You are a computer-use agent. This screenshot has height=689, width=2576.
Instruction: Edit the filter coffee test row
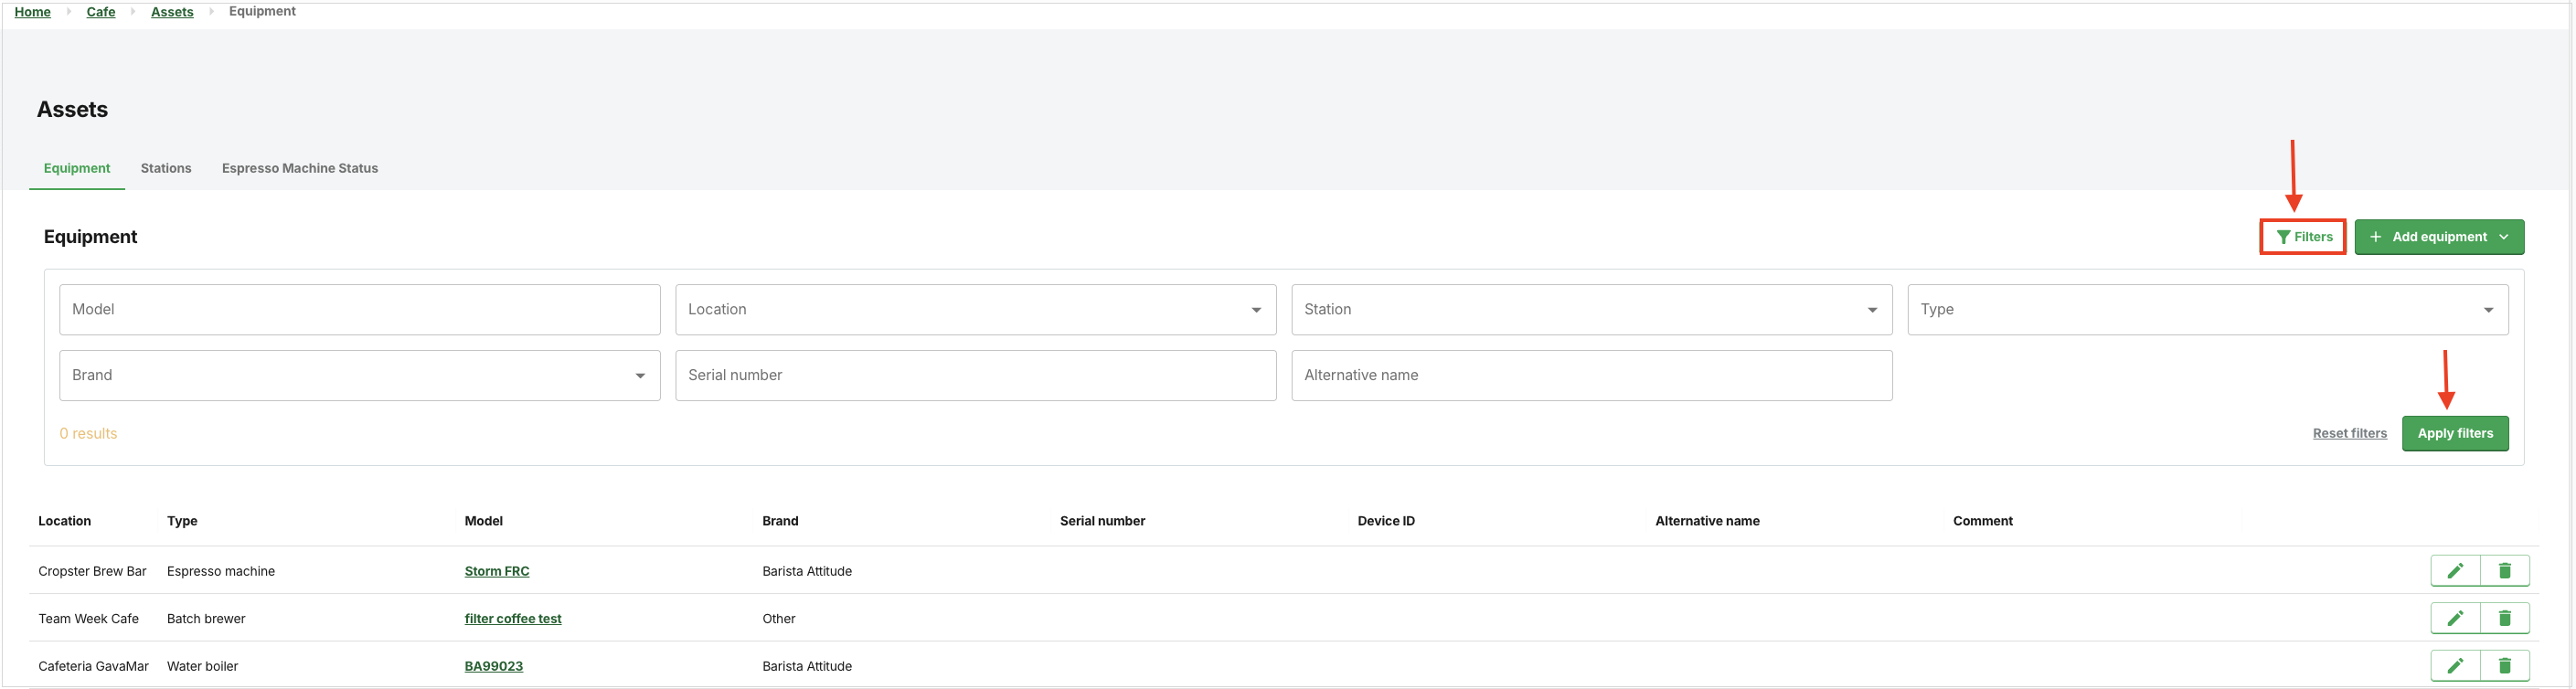(2455, 618)
